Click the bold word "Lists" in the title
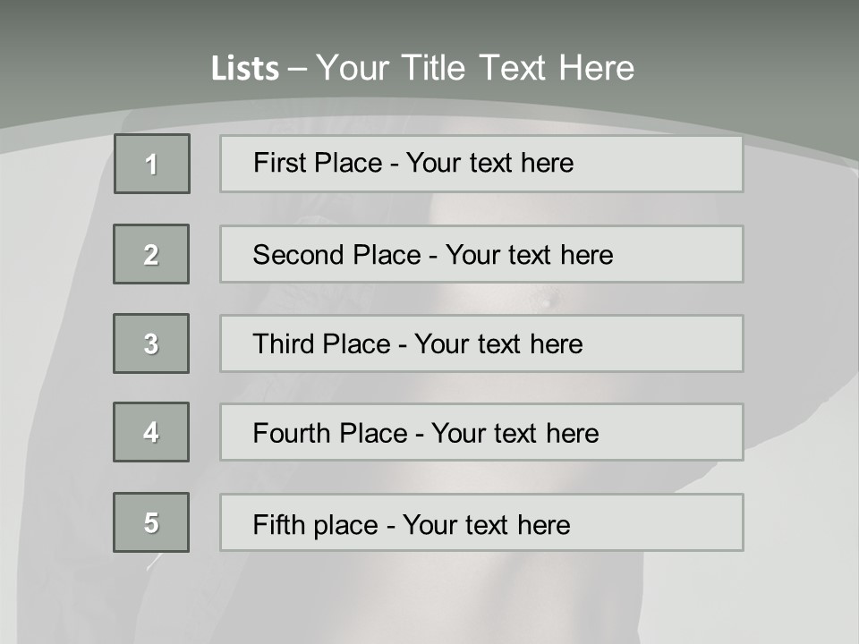859x644 pixels. pyautogui.click(x=245, y=69)
